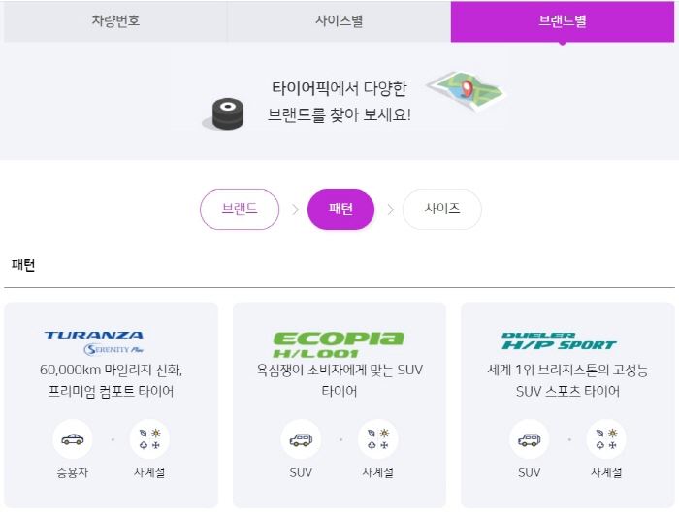The width and height of the screenshot is (679, 516).
Task: Click the stacked tires icon in banner
Action: tap(226, 114)
